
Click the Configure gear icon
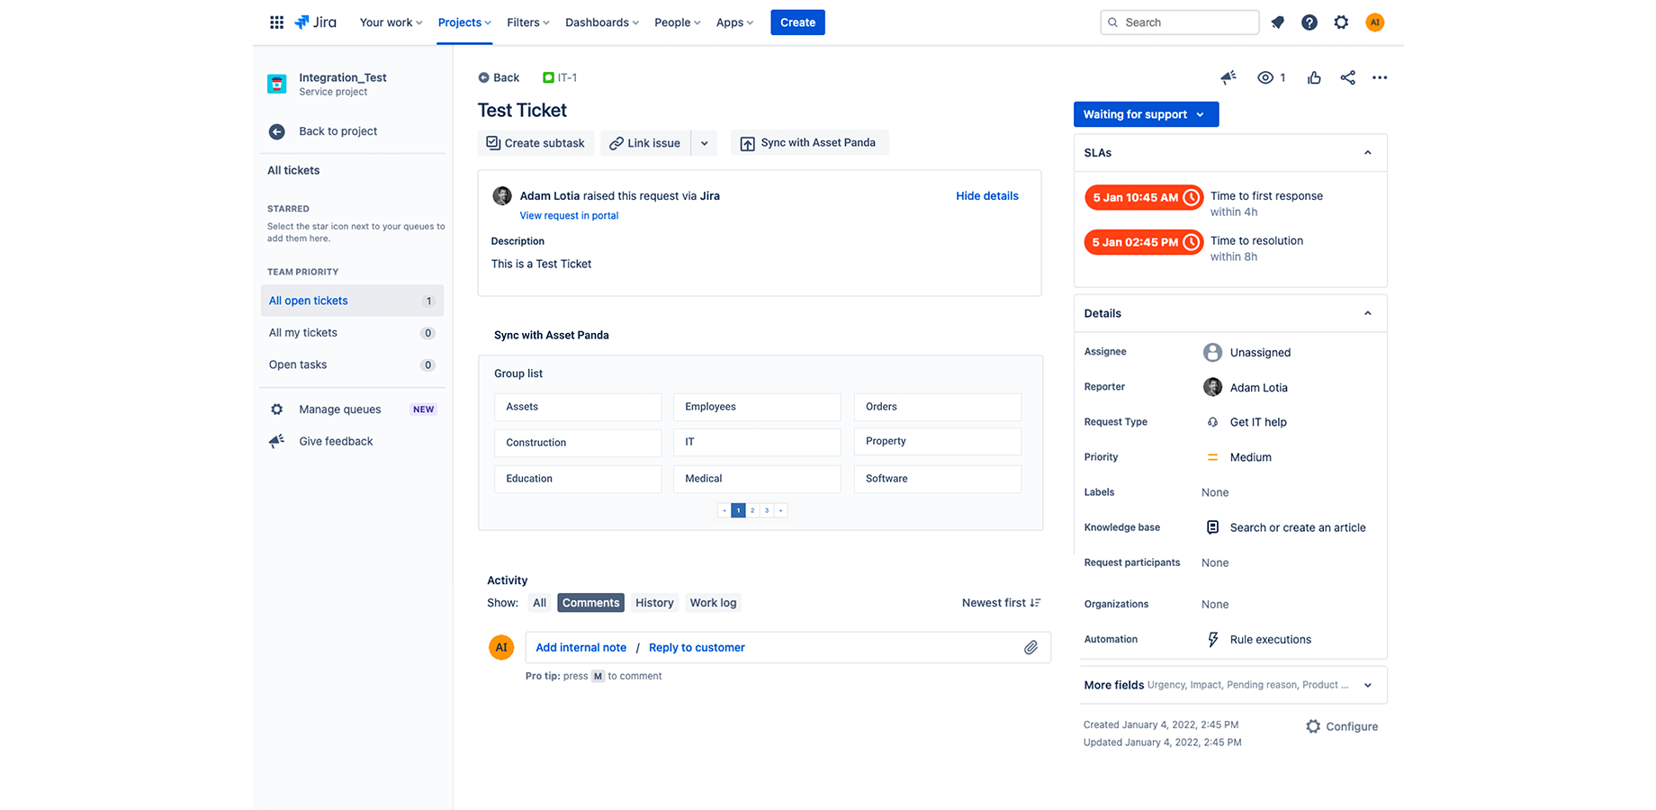pos(1313,726)
